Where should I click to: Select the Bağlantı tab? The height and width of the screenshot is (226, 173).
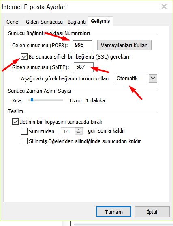(x=77, y=22)
